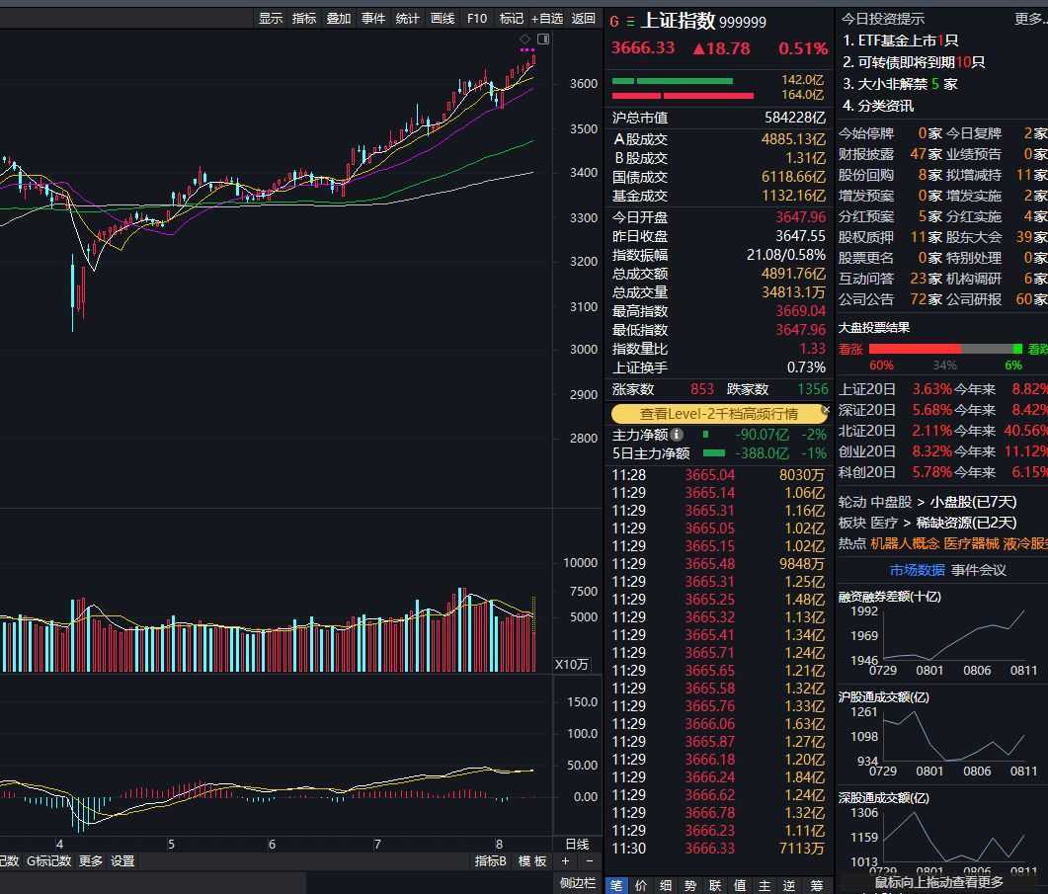Zoom in the chart with the plus button

pos(566,861)
